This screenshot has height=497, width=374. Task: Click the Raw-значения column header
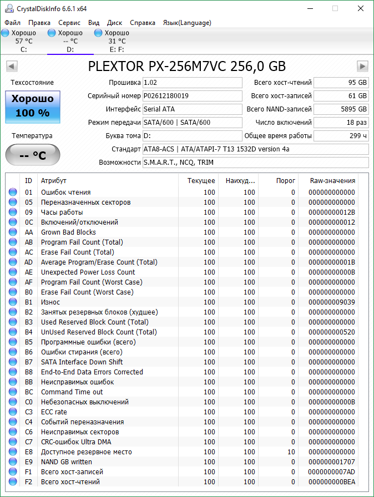pyautogui.click(x=328, y=180)
